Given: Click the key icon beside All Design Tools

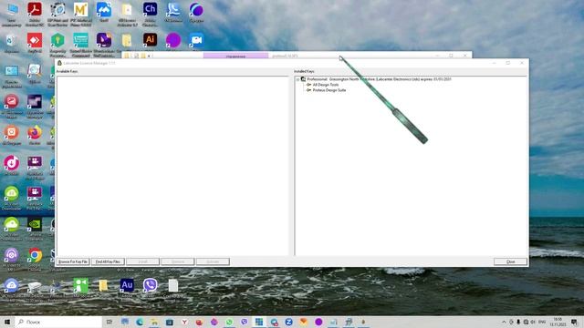Looking at the screenshot, I should pyautogui.click(x=308, y=85).
